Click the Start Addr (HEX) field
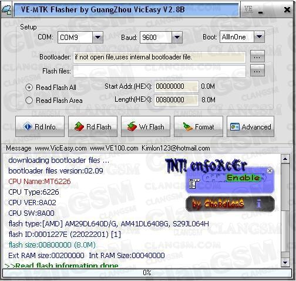 pos(176,86)
